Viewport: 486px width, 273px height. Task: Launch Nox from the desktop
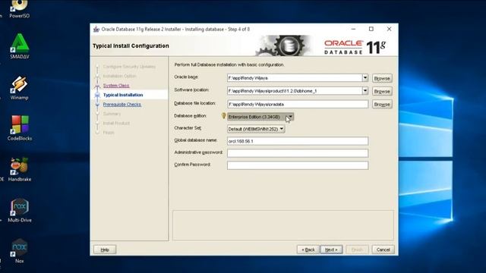coord(20,251)
